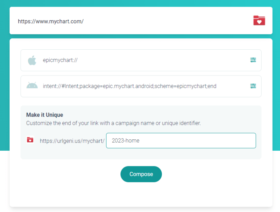
Task: Click the Android intent URL field
Action: click(141, 86)
